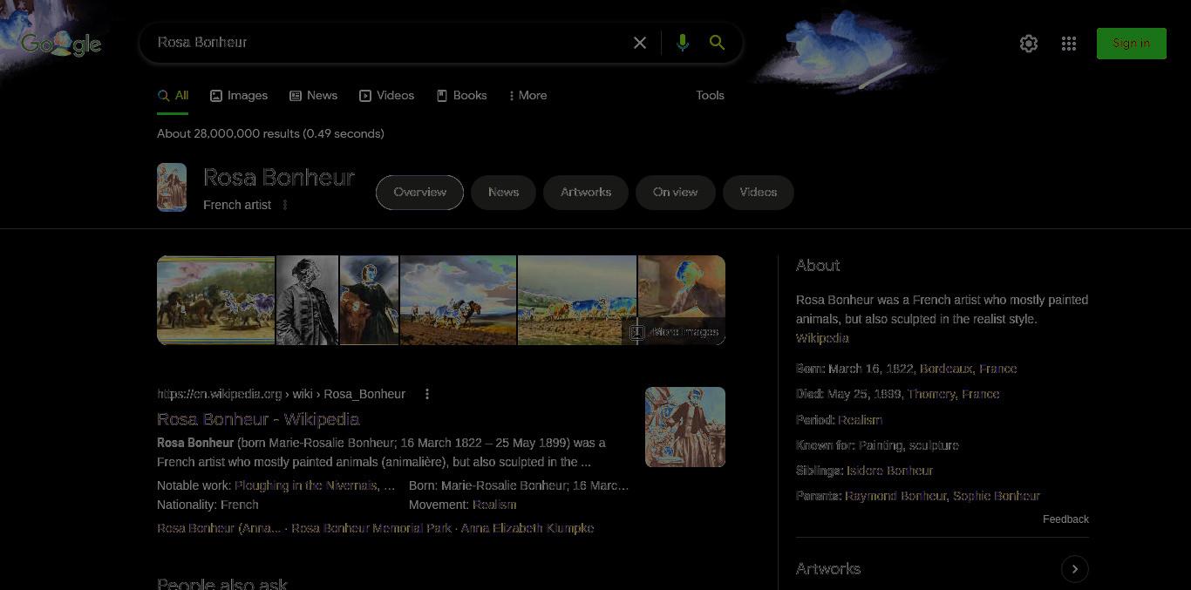Open Raymond Bonheur parent link

pos(895,496)
